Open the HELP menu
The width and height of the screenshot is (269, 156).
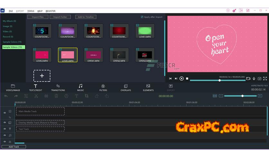click(40, 11)
